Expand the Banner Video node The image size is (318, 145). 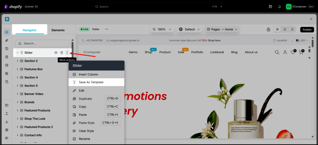(x=17, y=94)
